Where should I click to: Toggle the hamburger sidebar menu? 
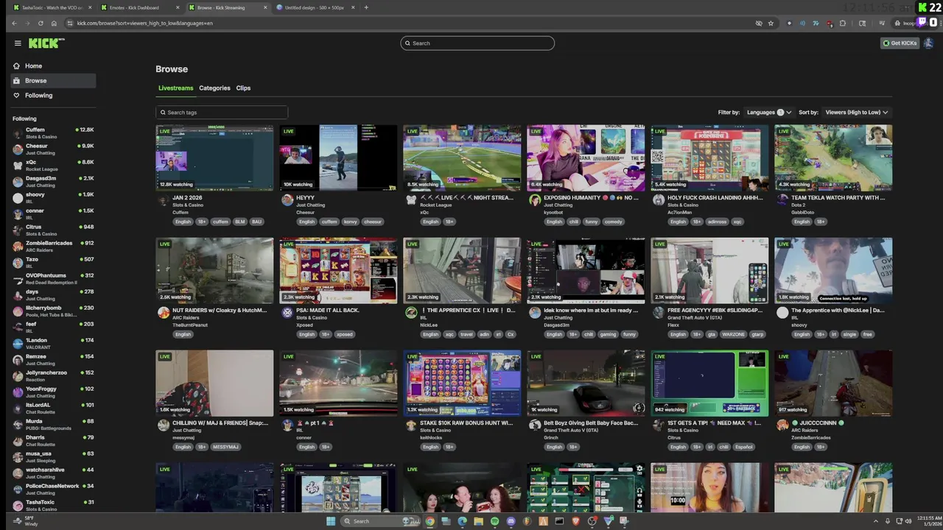pos(18,43)
